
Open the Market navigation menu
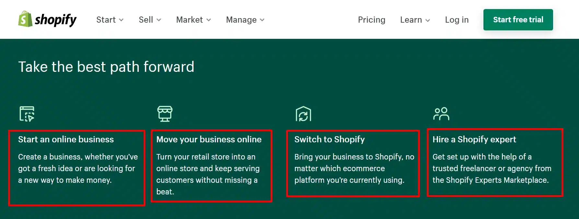(x=193, y=20)
